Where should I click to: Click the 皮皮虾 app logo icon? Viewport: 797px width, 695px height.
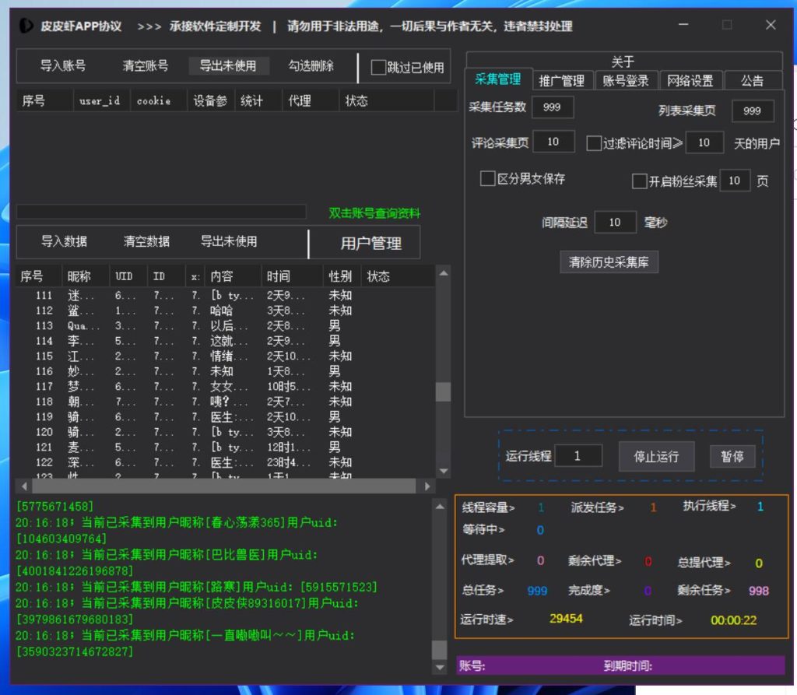26,26
